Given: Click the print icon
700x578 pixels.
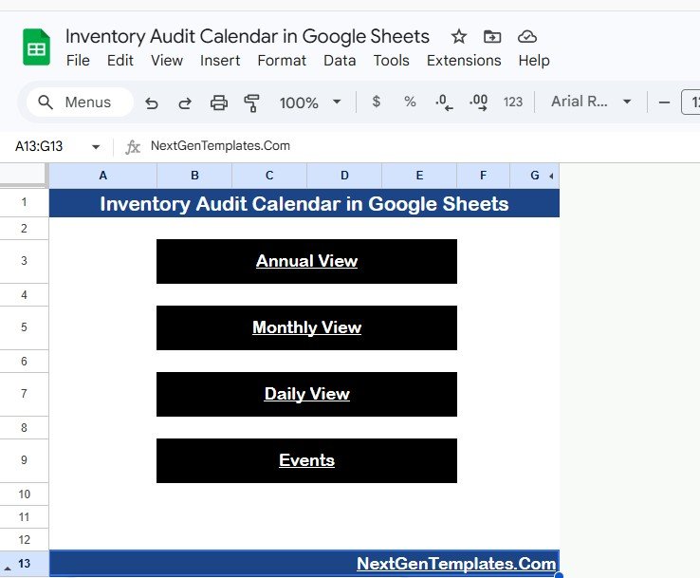Looking at the screenshot, I should [219, 103].
